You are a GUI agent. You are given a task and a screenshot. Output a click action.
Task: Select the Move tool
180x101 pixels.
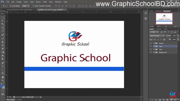(x=3, y=14)
